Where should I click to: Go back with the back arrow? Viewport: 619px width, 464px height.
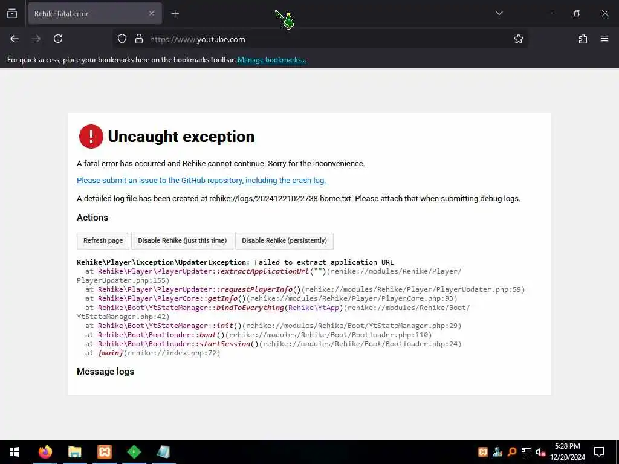[x=15, y=39]
